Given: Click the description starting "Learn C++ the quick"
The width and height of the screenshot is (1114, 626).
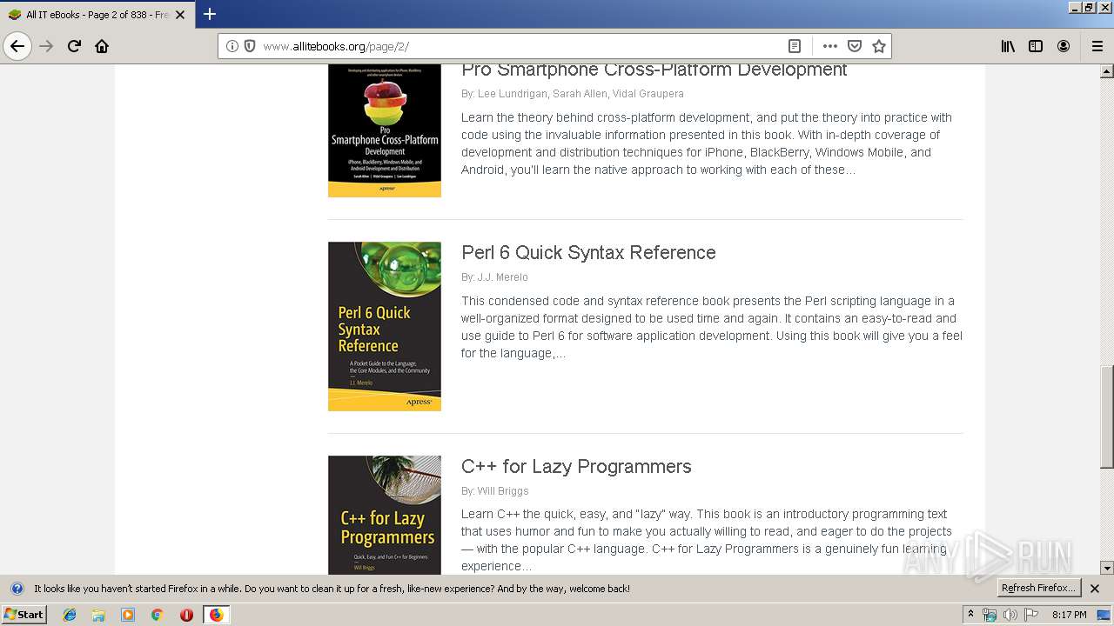Looking at the screenshot, I should pos(707,540).
